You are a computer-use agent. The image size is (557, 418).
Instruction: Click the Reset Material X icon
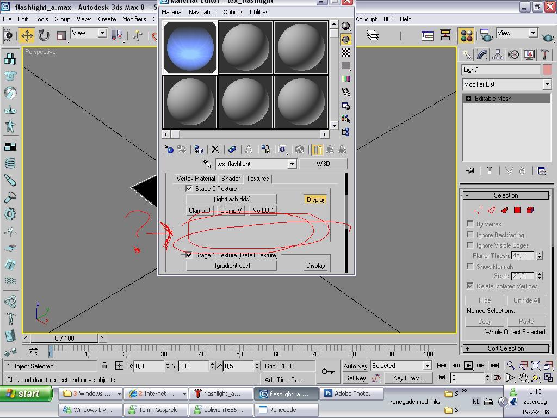[x=215, y=149]
